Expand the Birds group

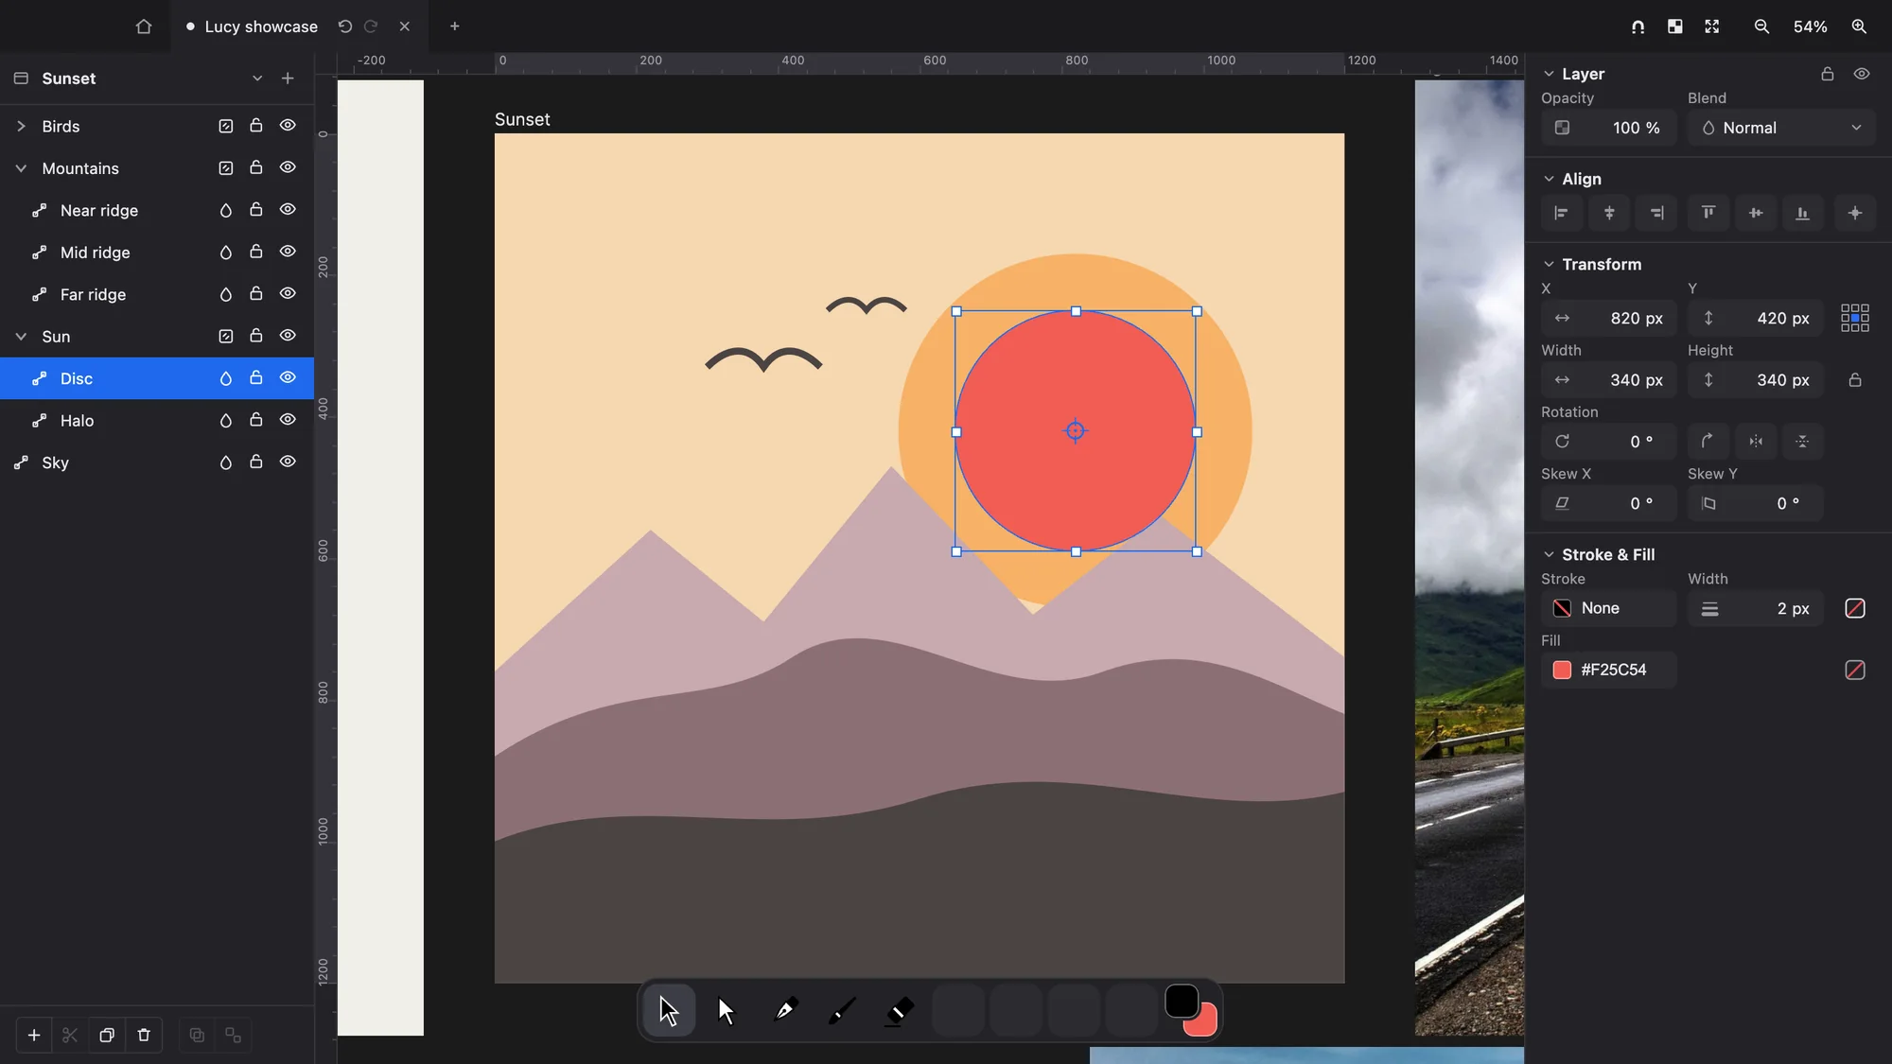(21, 126)
